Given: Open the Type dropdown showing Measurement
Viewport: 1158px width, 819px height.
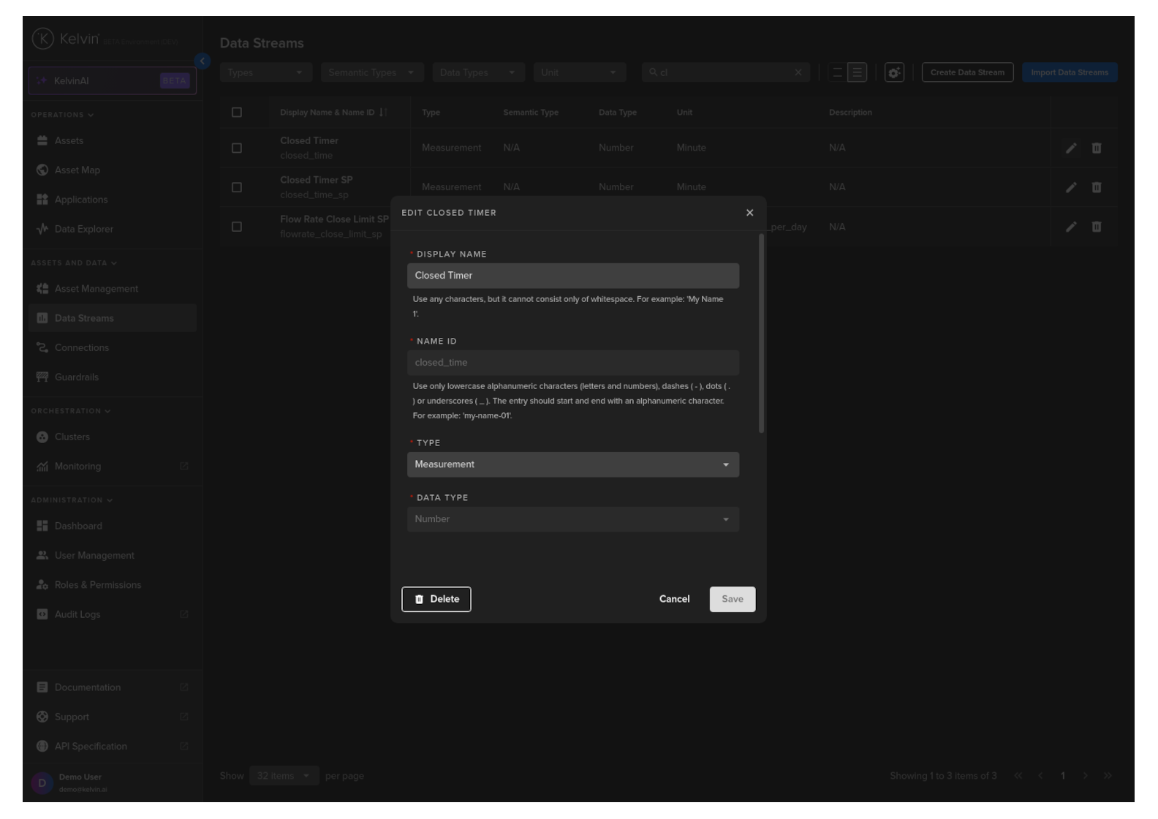Looking at the screenshot, I should click(572, 465).
